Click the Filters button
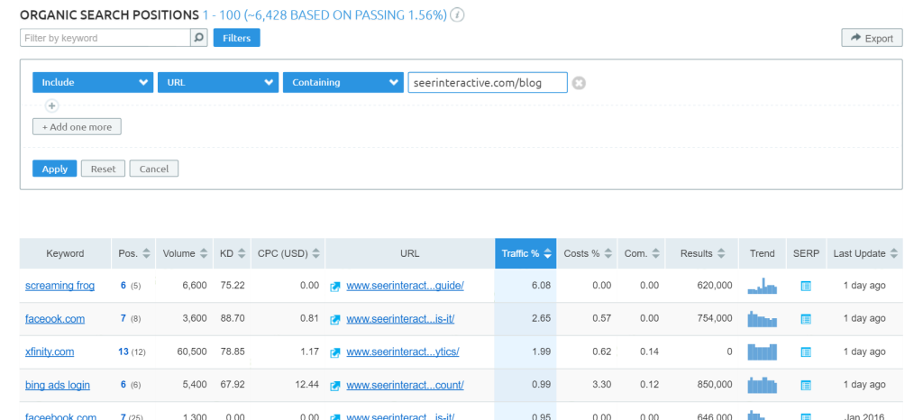The image size is (923, 420). [x=236, y=38]
